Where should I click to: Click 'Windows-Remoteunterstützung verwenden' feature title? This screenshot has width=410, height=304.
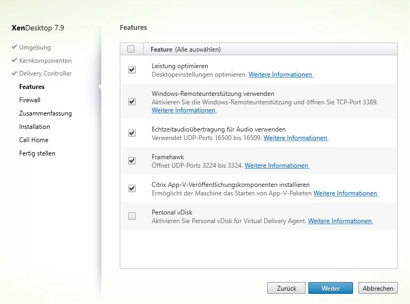coord(213,94)
